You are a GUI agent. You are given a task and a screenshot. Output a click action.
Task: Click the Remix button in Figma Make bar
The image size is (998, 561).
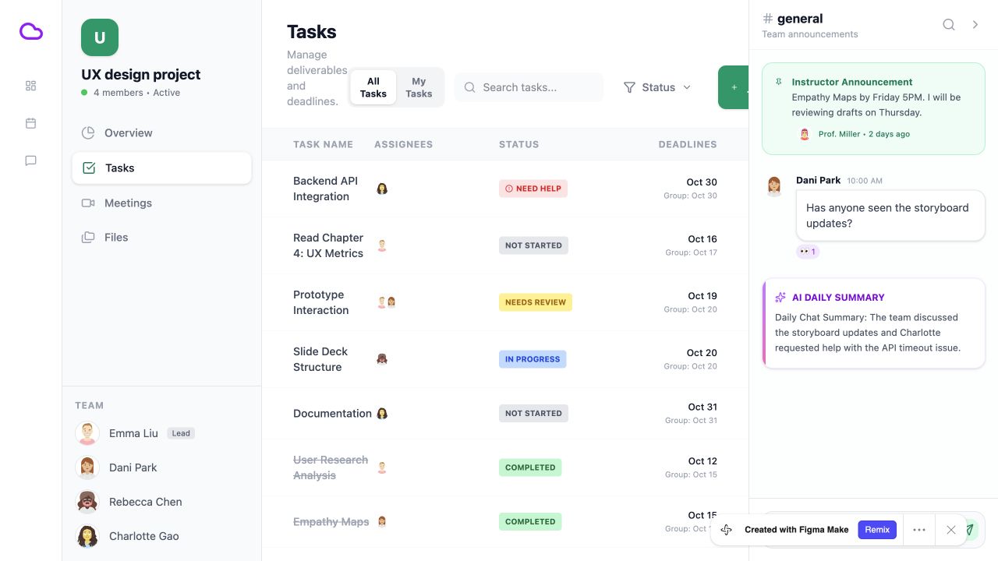(x=877, y=530)
